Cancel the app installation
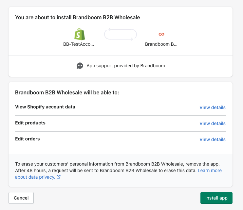The width and height of the screenshot is (243, 210). pos(21,198)
